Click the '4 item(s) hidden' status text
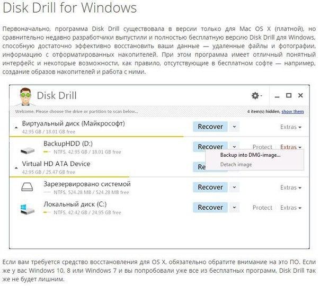The width and height of the screenshot is (320, 286). (x=263, y=112)
